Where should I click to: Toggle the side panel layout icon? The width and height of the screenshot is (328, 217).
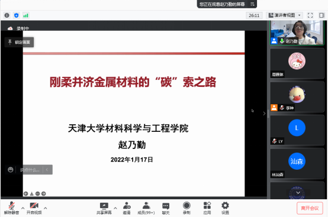[x=321, y=15]
